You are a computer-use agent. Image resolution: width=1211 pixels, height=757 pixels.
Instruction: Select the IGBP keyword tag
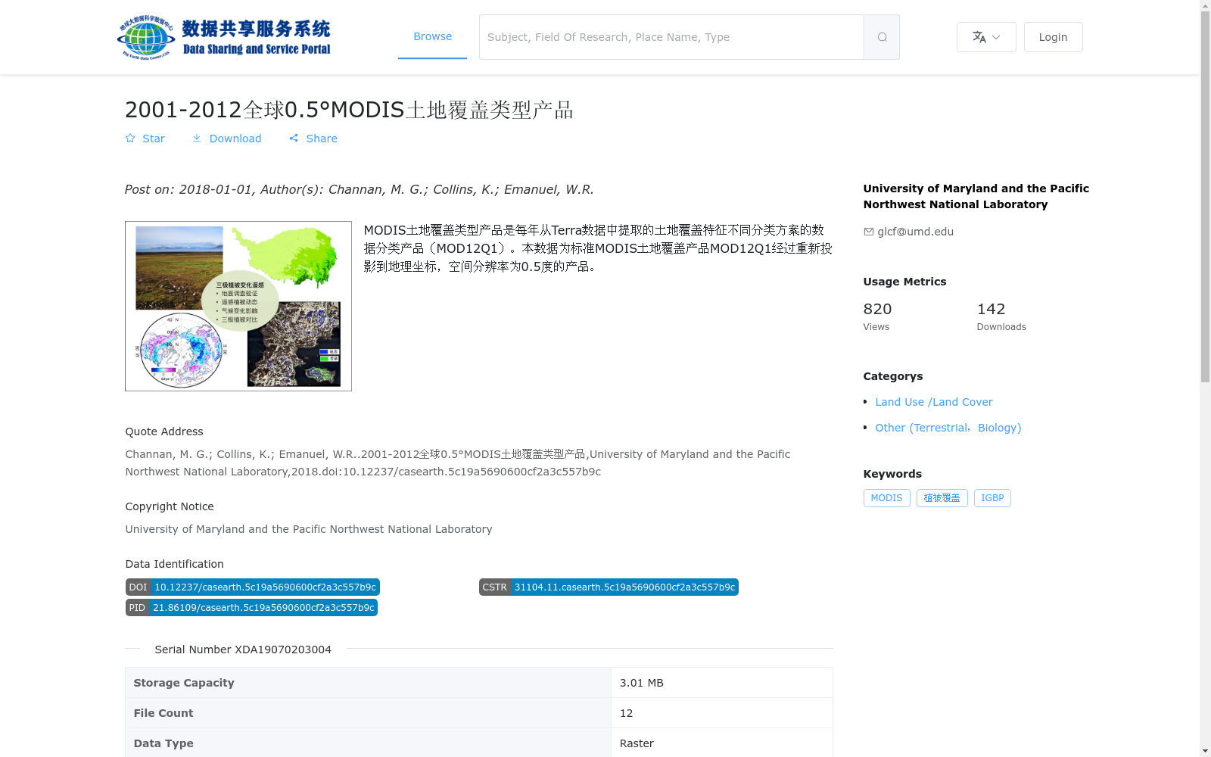click(x=992, y=498)
